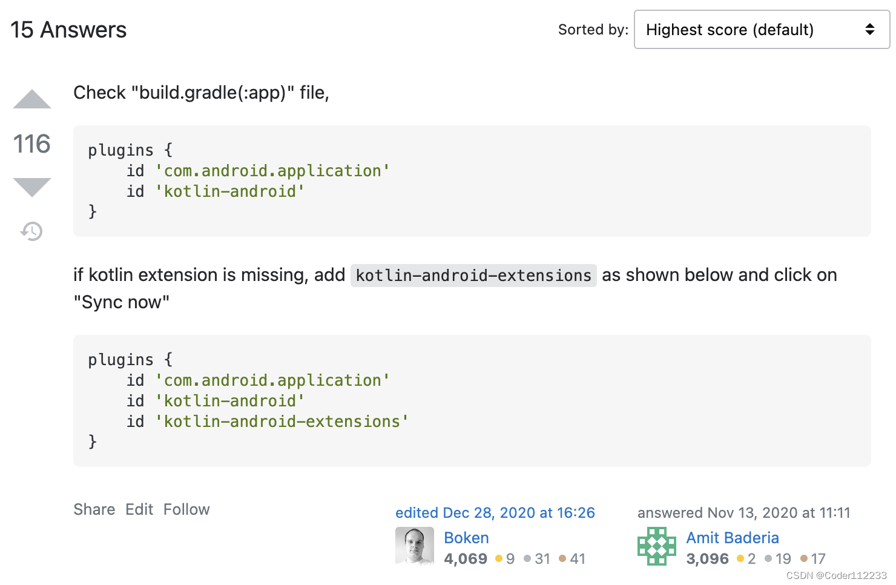The width and height of the screenshot is (896, 585).
Task: Click Amit Baderia's green identicon avatar
Action: [x=657, y=546]
